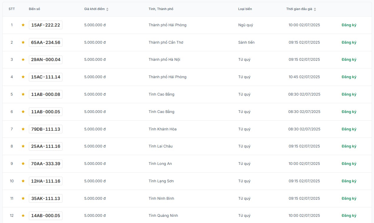374x223 pixels.
Task: Click the Tỉnh, Thành phố column header
Action: [161, 9]
